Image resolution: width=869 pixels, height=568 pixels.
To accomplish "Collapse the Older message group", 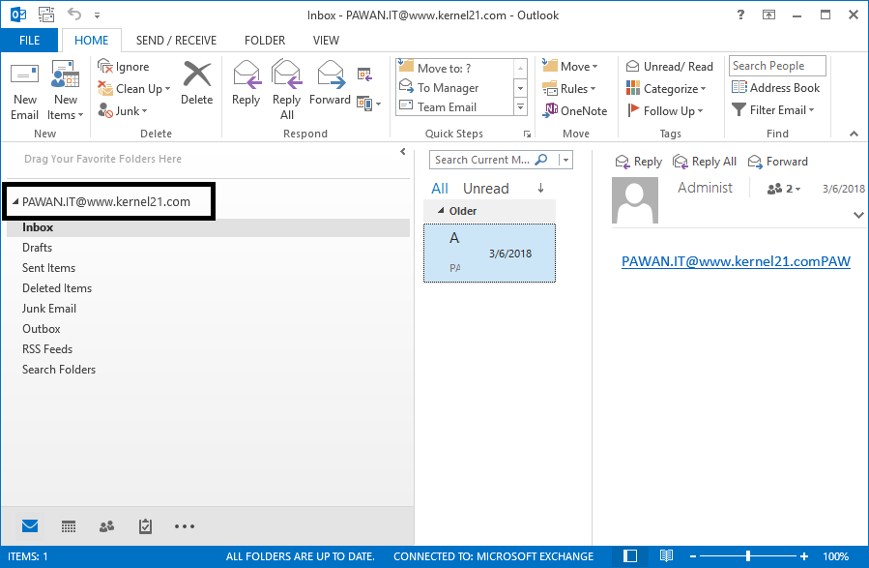I will click(441, 211).
